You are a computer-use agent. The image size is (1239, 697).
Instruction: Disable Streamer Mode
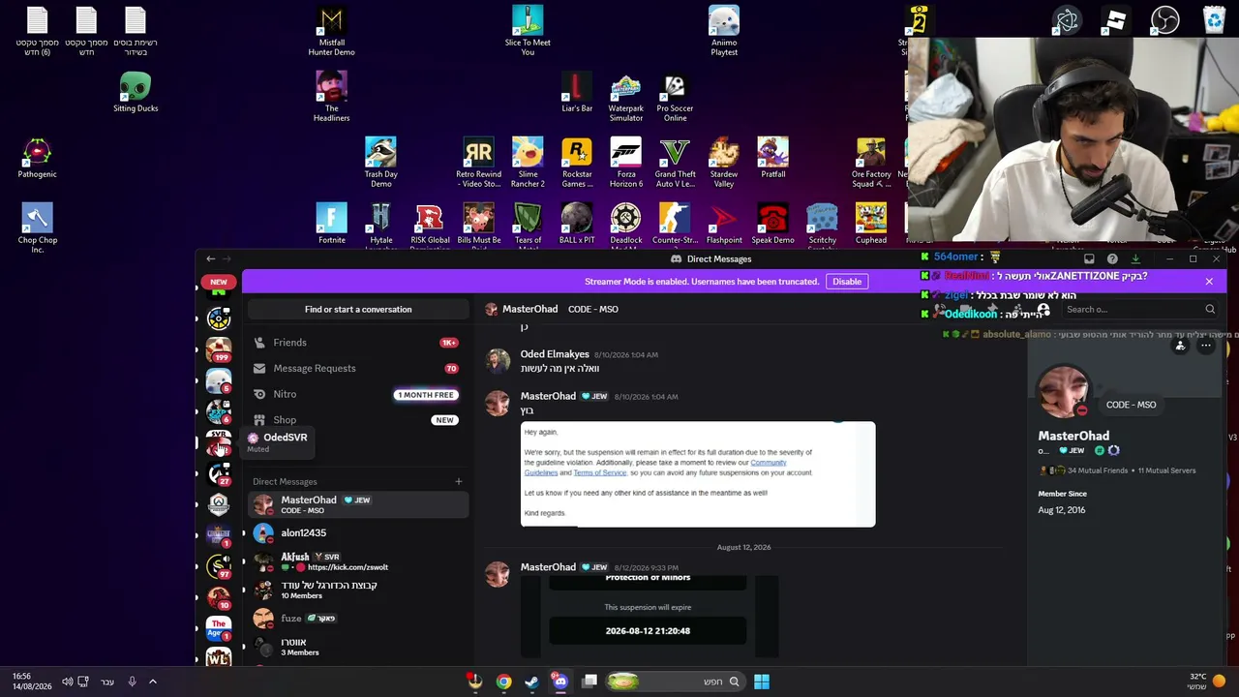[847, 282]
